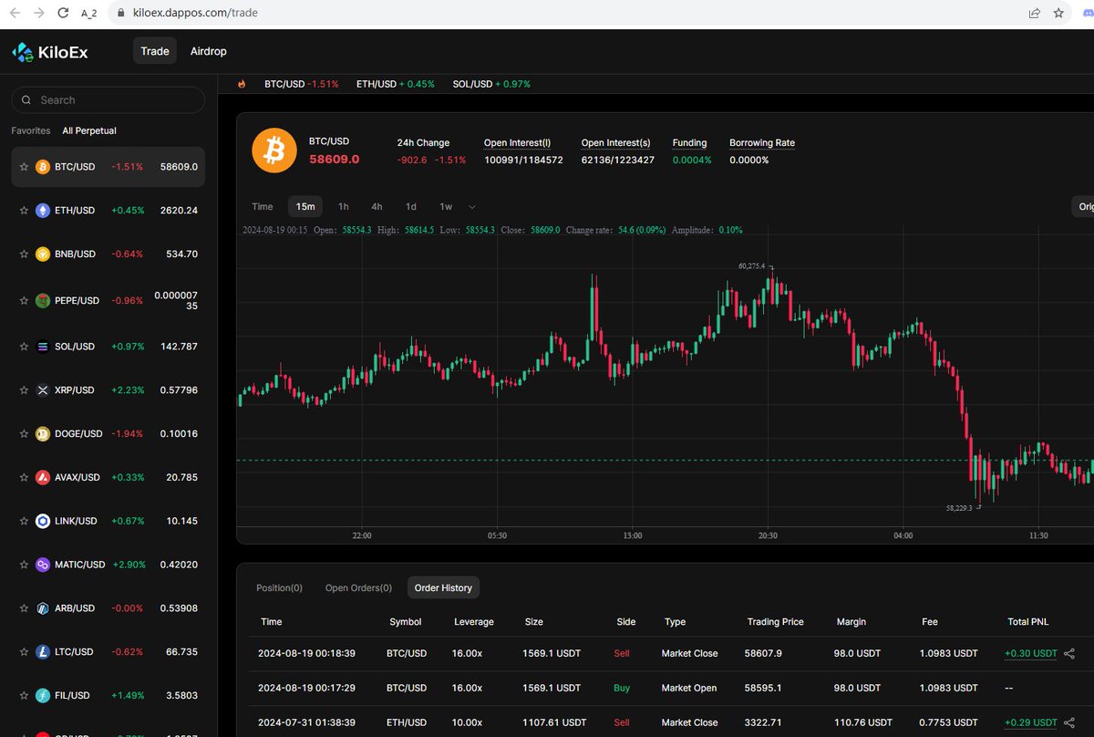
Task: Switch the chart to Time view
Action: (x=263, y=207)
